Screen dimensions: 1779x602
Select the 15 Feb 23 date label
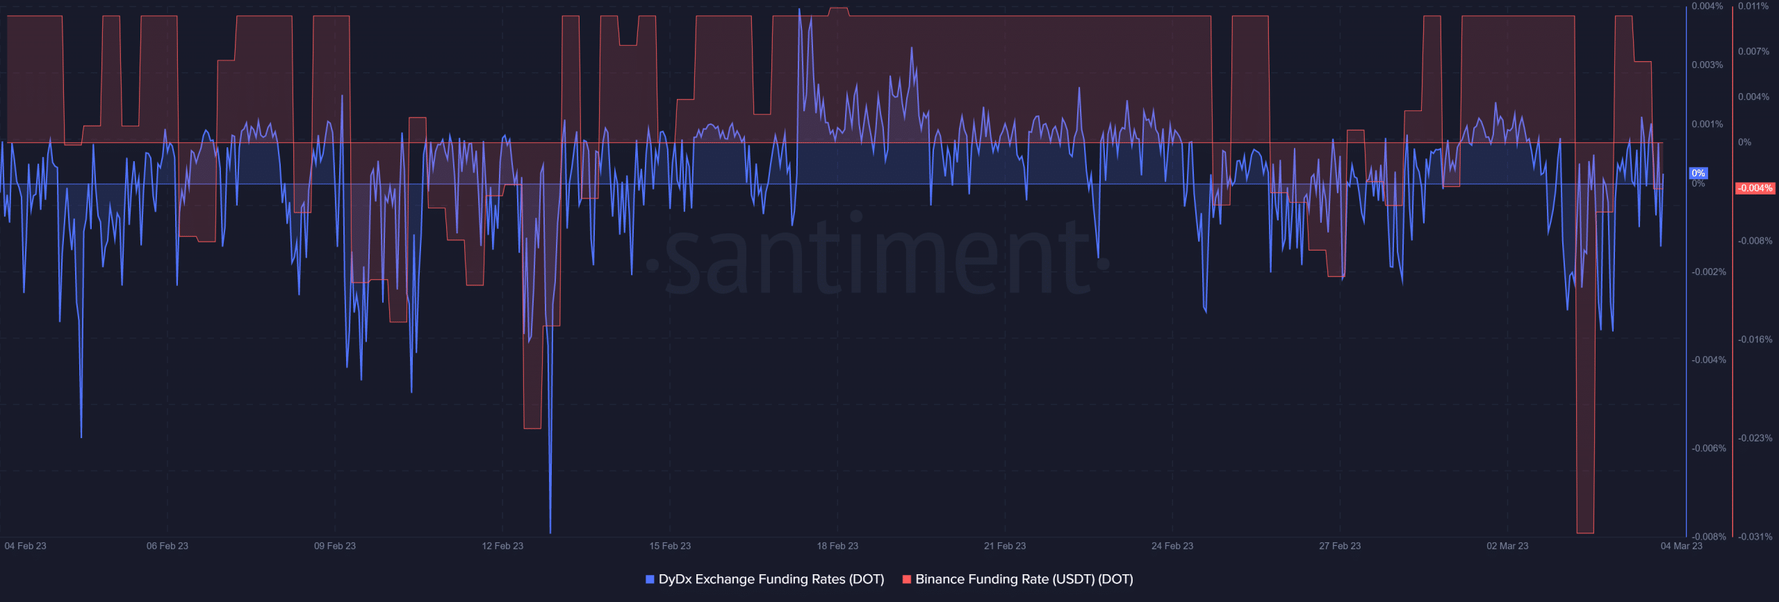click(x=670, y=546)
